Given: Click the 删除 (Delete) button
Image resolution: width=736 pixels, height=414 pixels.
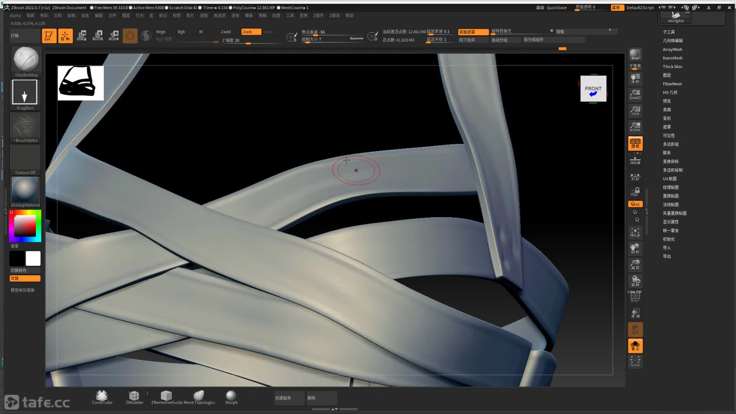Looking at the screenshot, I should pos(322,398).
